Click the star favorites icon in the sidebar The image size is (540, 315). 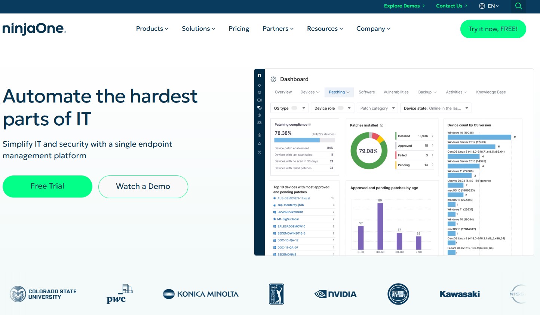tap(259, 144)
